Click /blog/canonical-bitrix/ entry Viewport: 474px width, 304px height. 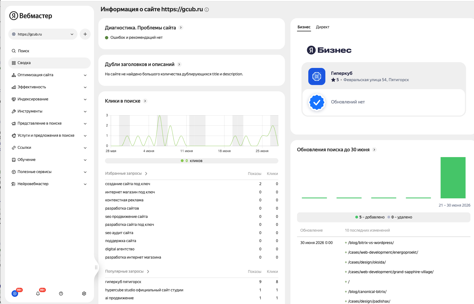pos(367,292)
